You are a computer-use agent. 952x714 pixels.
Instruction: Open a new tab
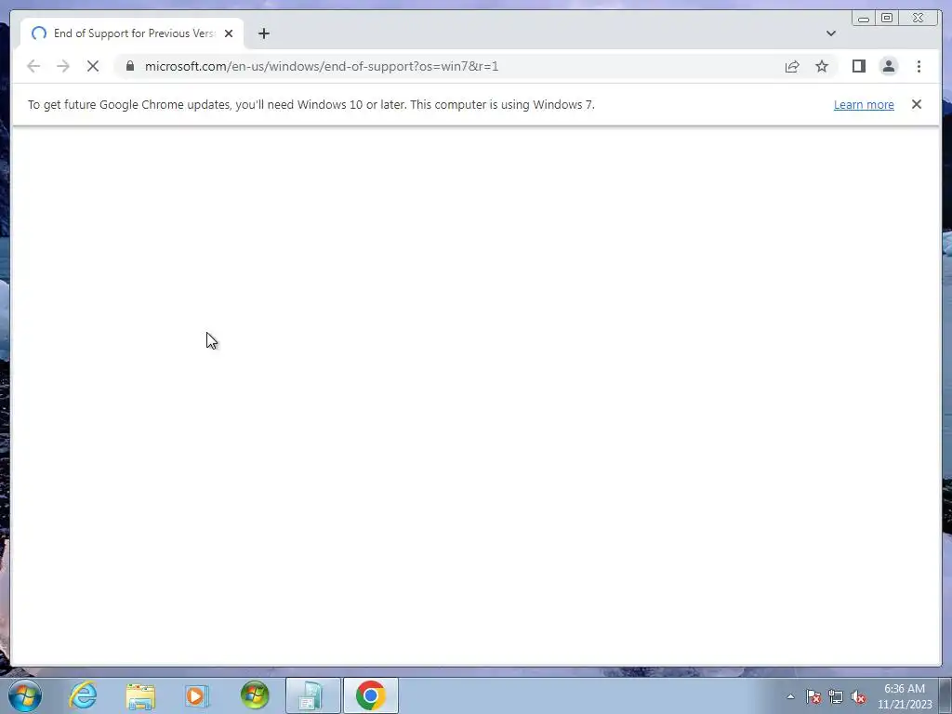[263, 33]
